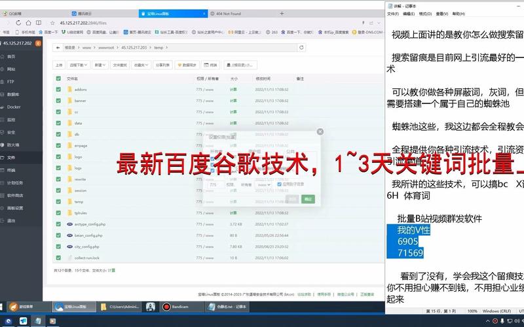Uncheck the checkbox for city_config.php
This screenshot has width=524, height=327.
point(58,247)
